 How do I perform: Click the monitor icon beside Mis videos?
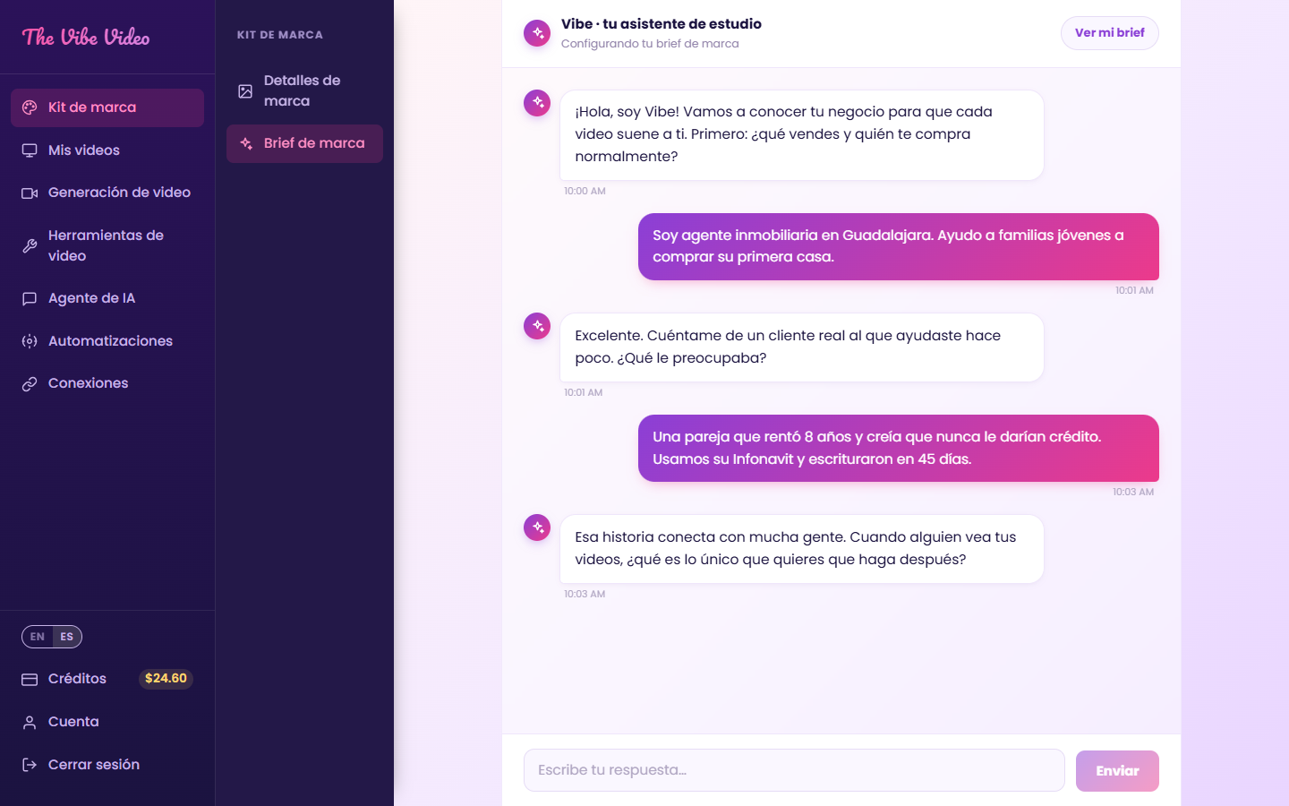[30, 150]
